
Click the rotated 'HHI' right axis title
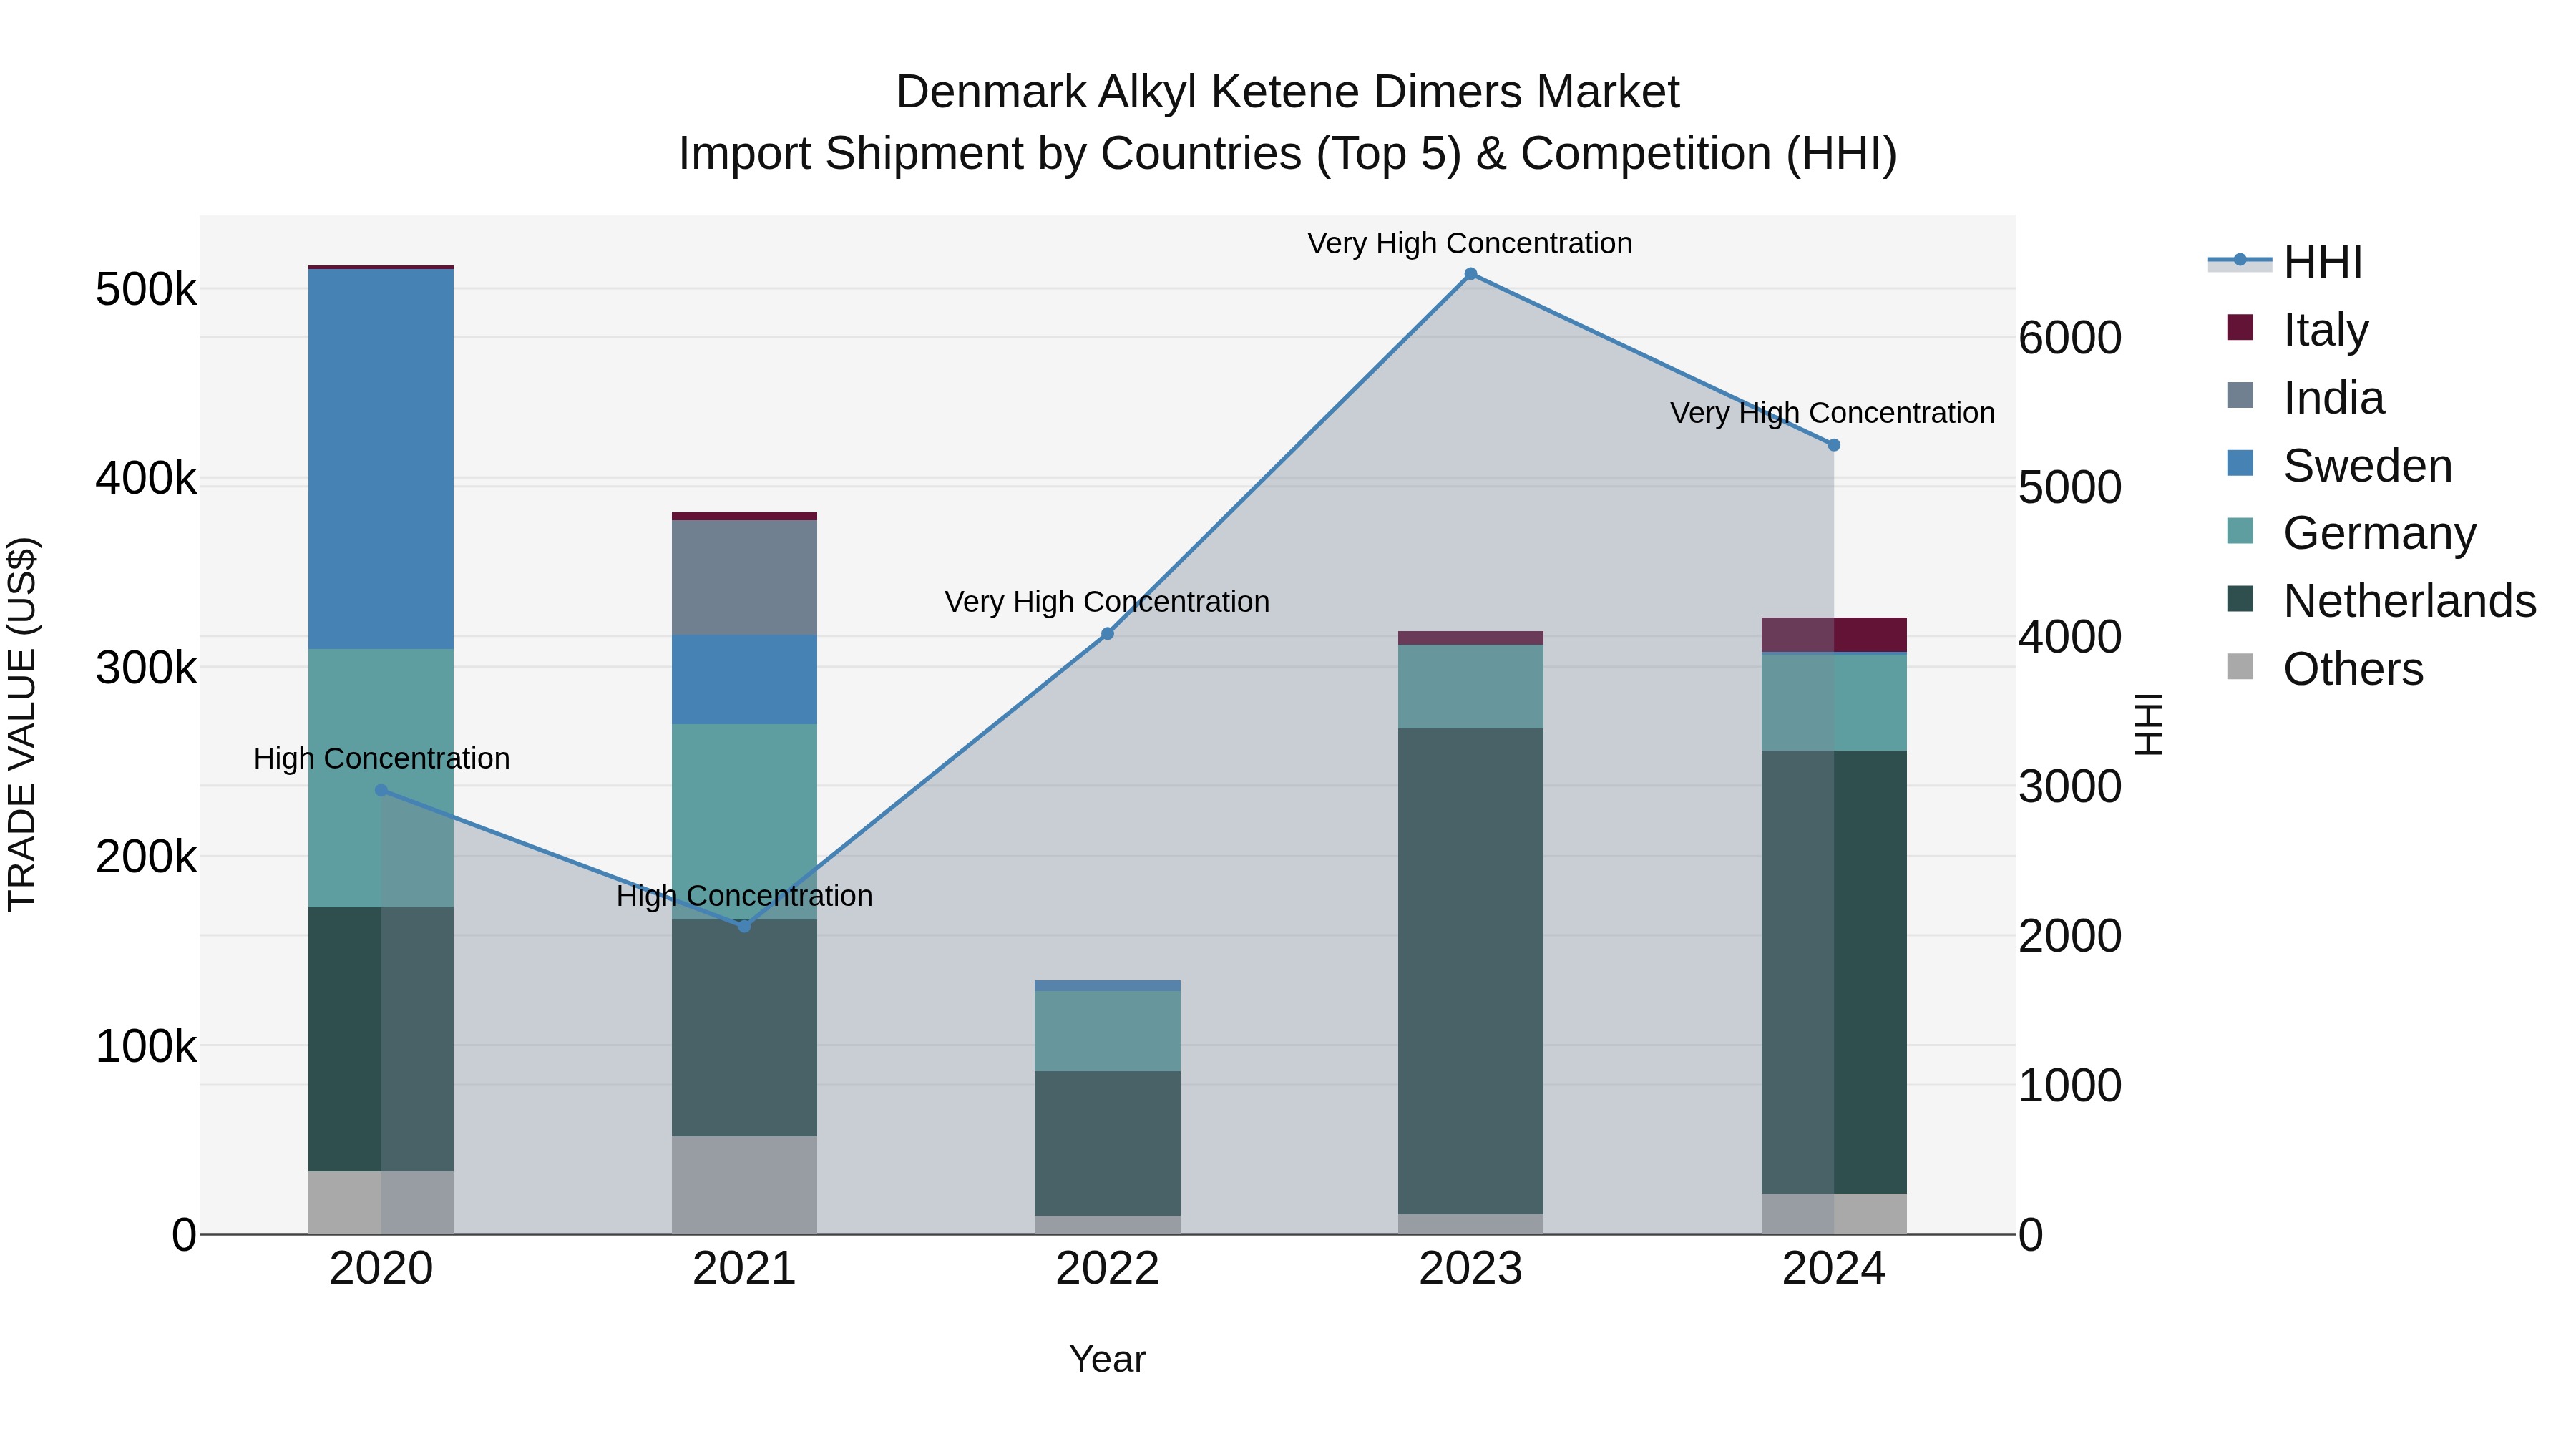click(x=2148, y=724)
